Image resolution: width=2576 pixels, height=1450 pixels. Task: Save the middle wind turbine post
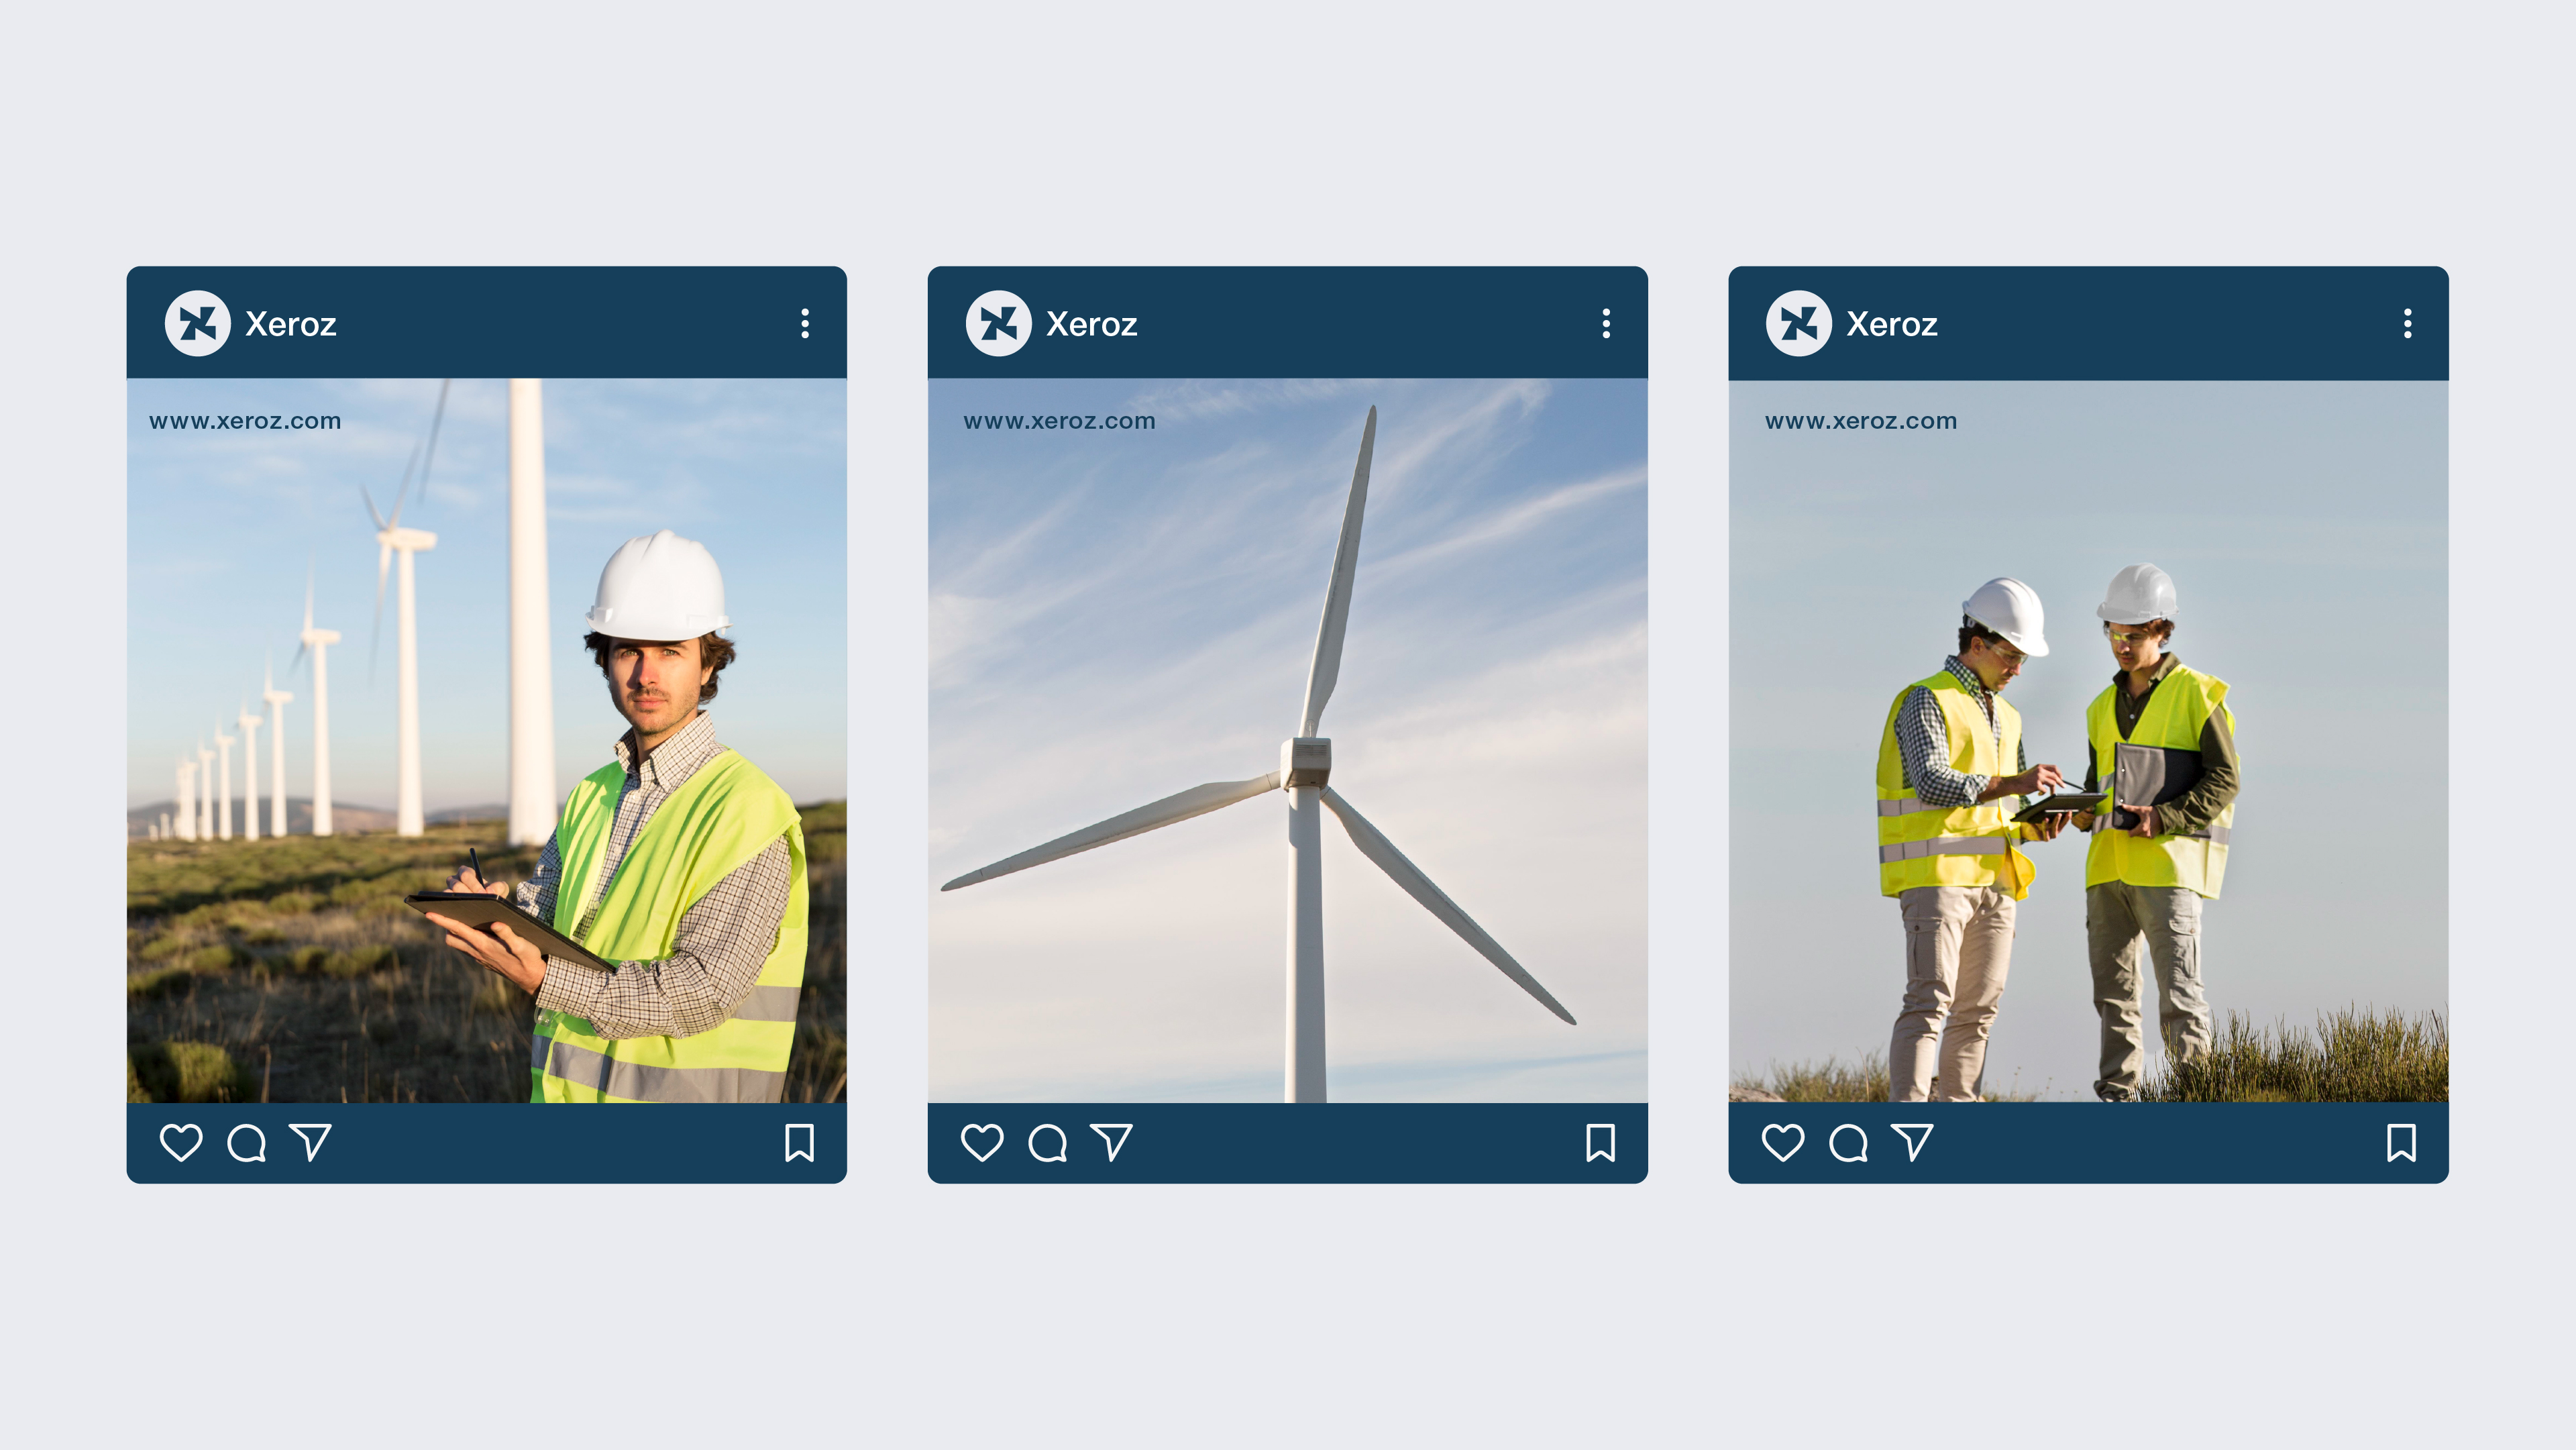[x=1600, y=1142]
